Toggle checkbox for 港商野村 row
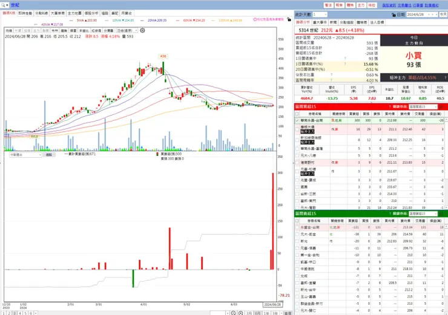Viewport: 448px width, 315px height. pyautogui.click(x=297, y=163)
